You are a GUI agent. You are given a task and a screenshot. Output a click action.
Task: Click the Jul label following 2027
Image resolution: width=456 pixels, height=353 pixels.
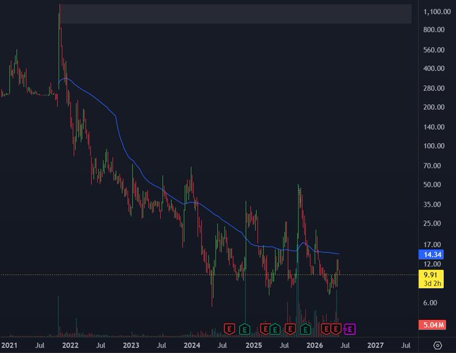pos(406,346)
